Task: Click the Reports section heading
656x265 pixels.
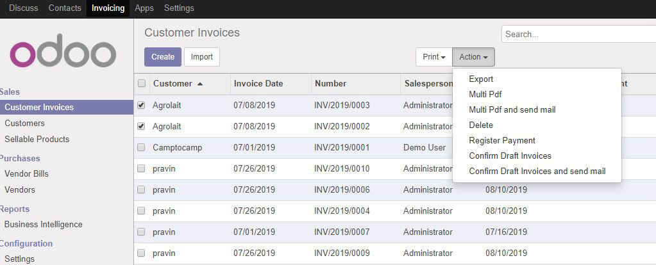Action: click(15, 209)
